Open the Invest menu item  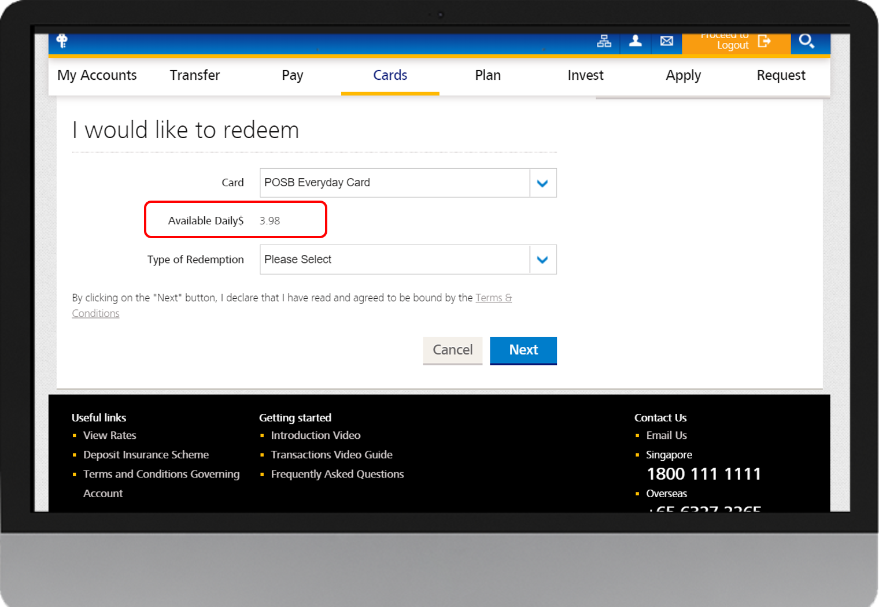pos(585,76)
